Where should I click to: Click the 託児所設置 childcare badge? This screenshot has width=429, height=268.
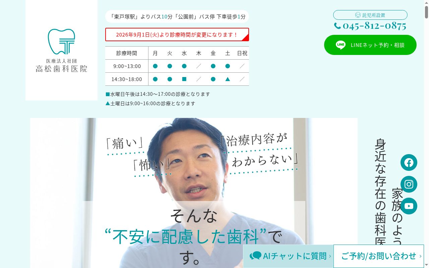[370, 15]
